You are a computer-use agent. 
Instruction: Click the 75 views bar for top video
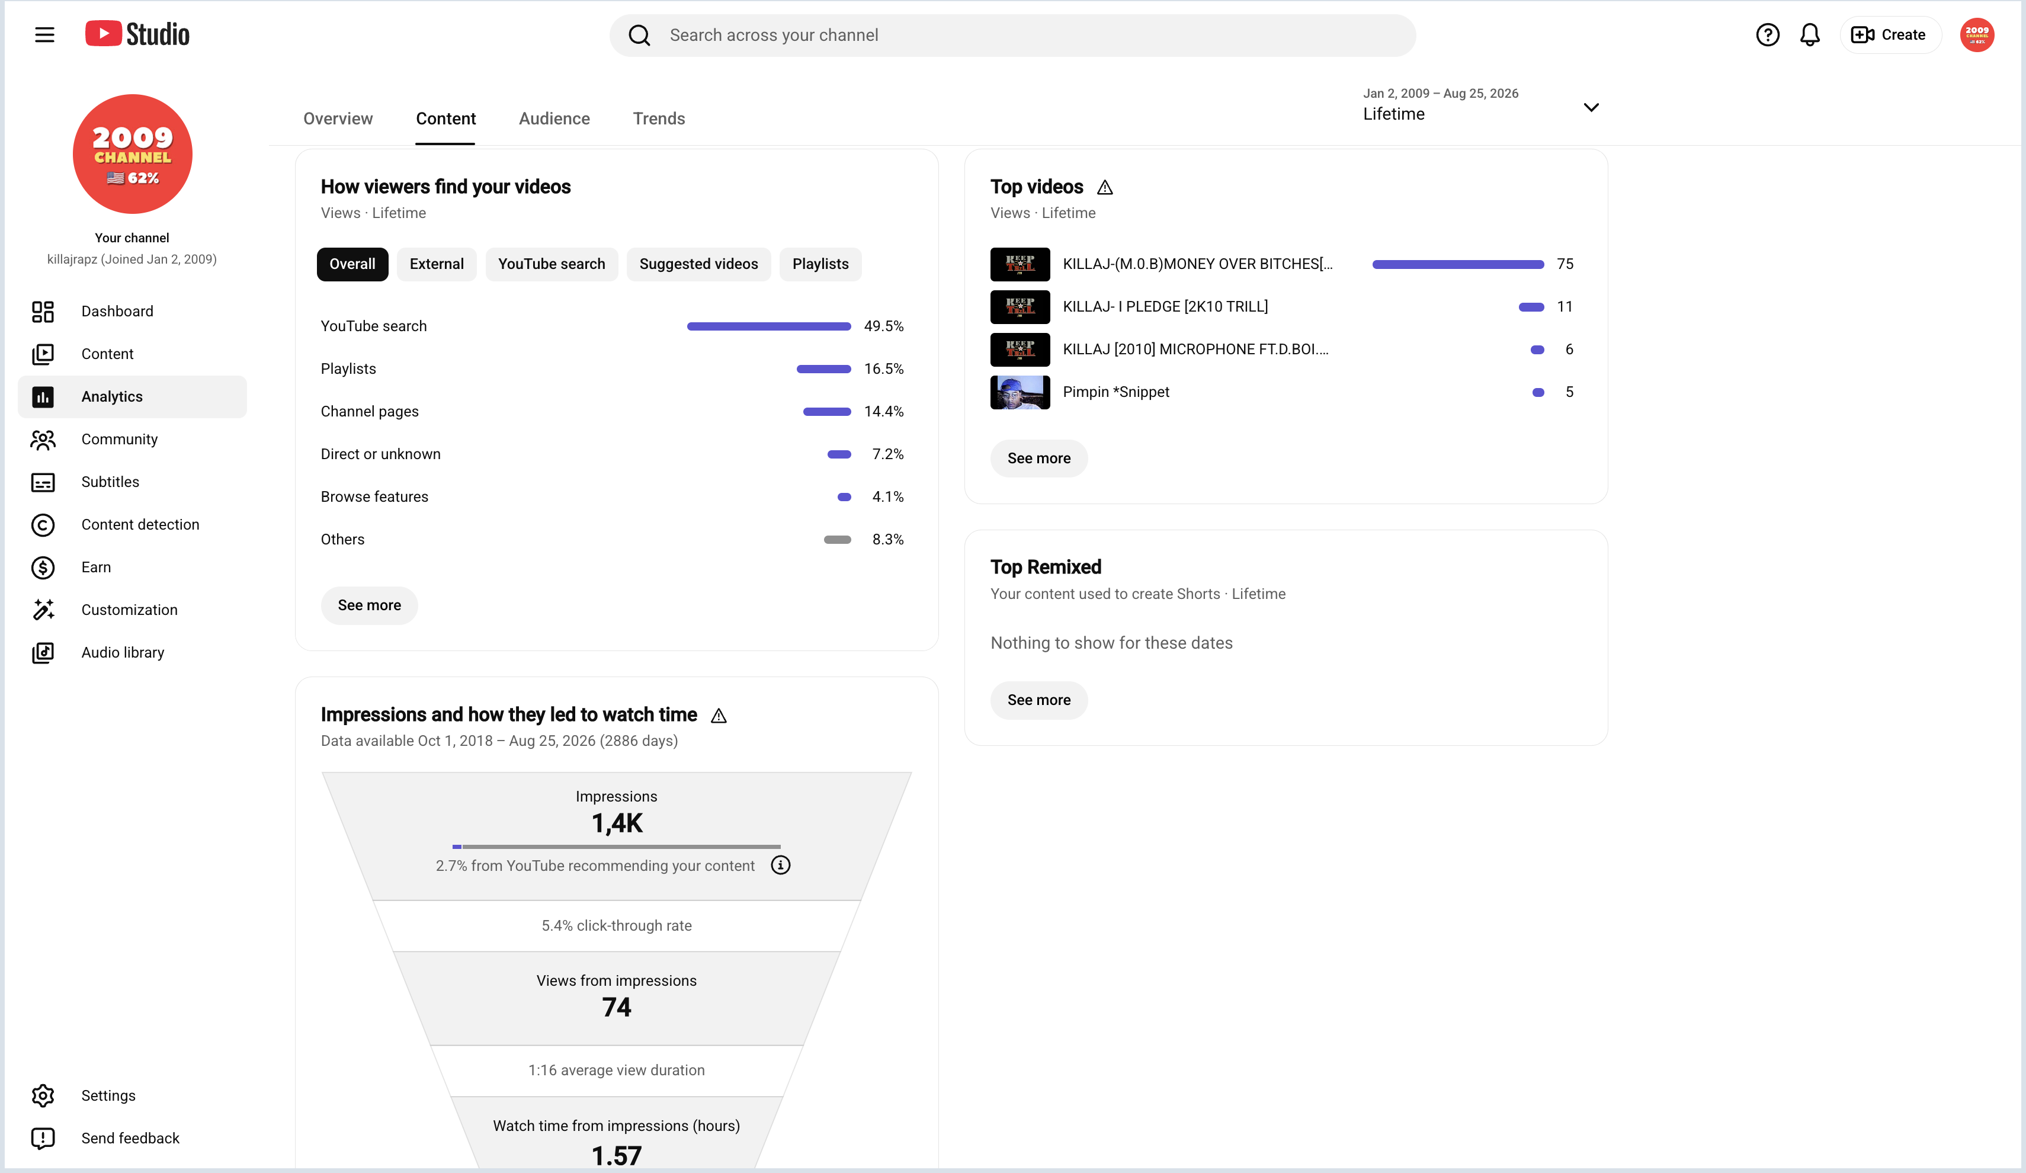(x=1457, y=264)
